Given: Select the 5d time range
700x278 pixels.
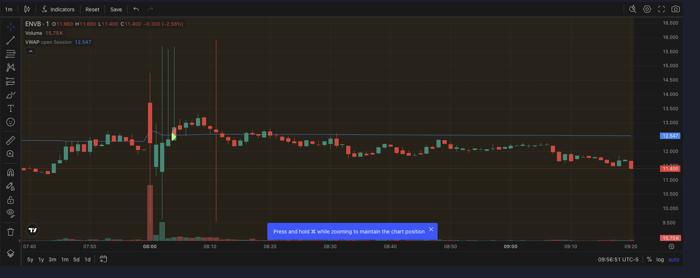Looking at the screenshot, I should (x=76, y=259).
